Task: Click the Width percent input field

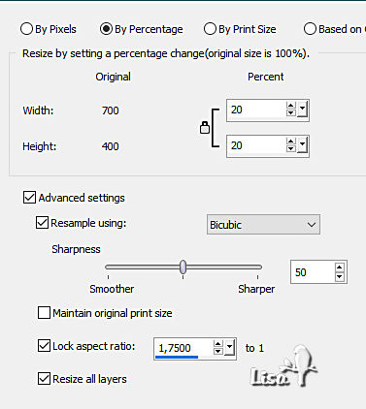Action: [x=255, y=110]
